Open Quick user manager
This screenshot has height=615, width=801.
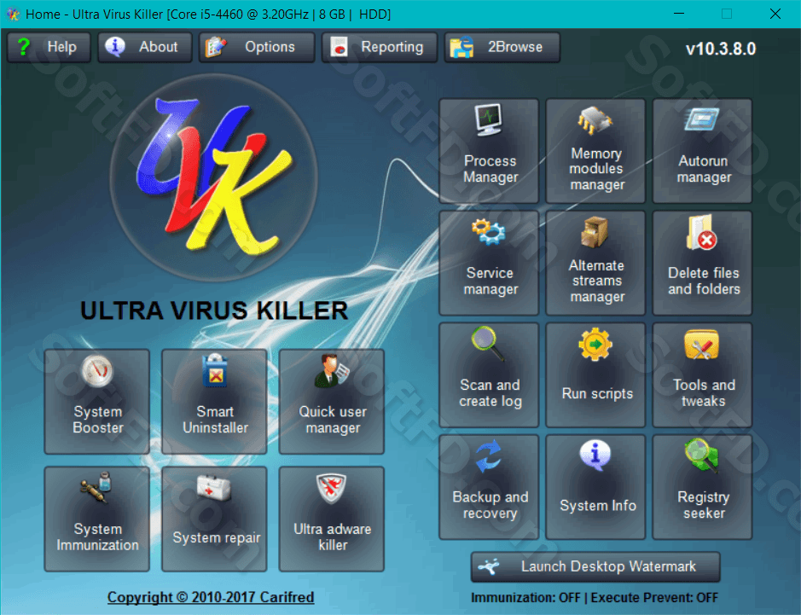pyautogui.click(x=332, y=402)
